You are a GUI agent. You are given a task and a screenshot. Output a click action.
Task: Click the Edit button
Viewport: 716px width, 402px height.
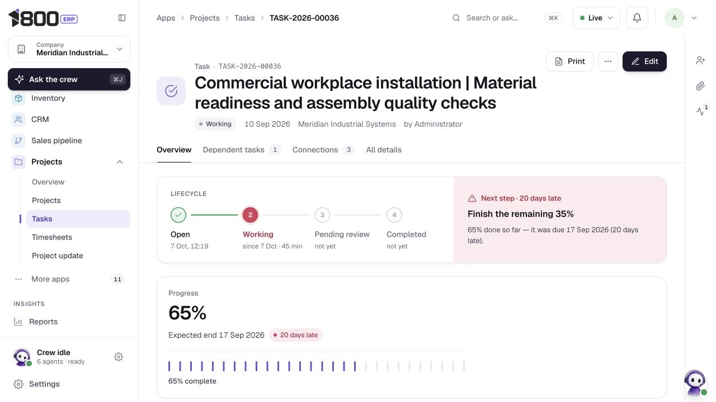tap(644, 61)
